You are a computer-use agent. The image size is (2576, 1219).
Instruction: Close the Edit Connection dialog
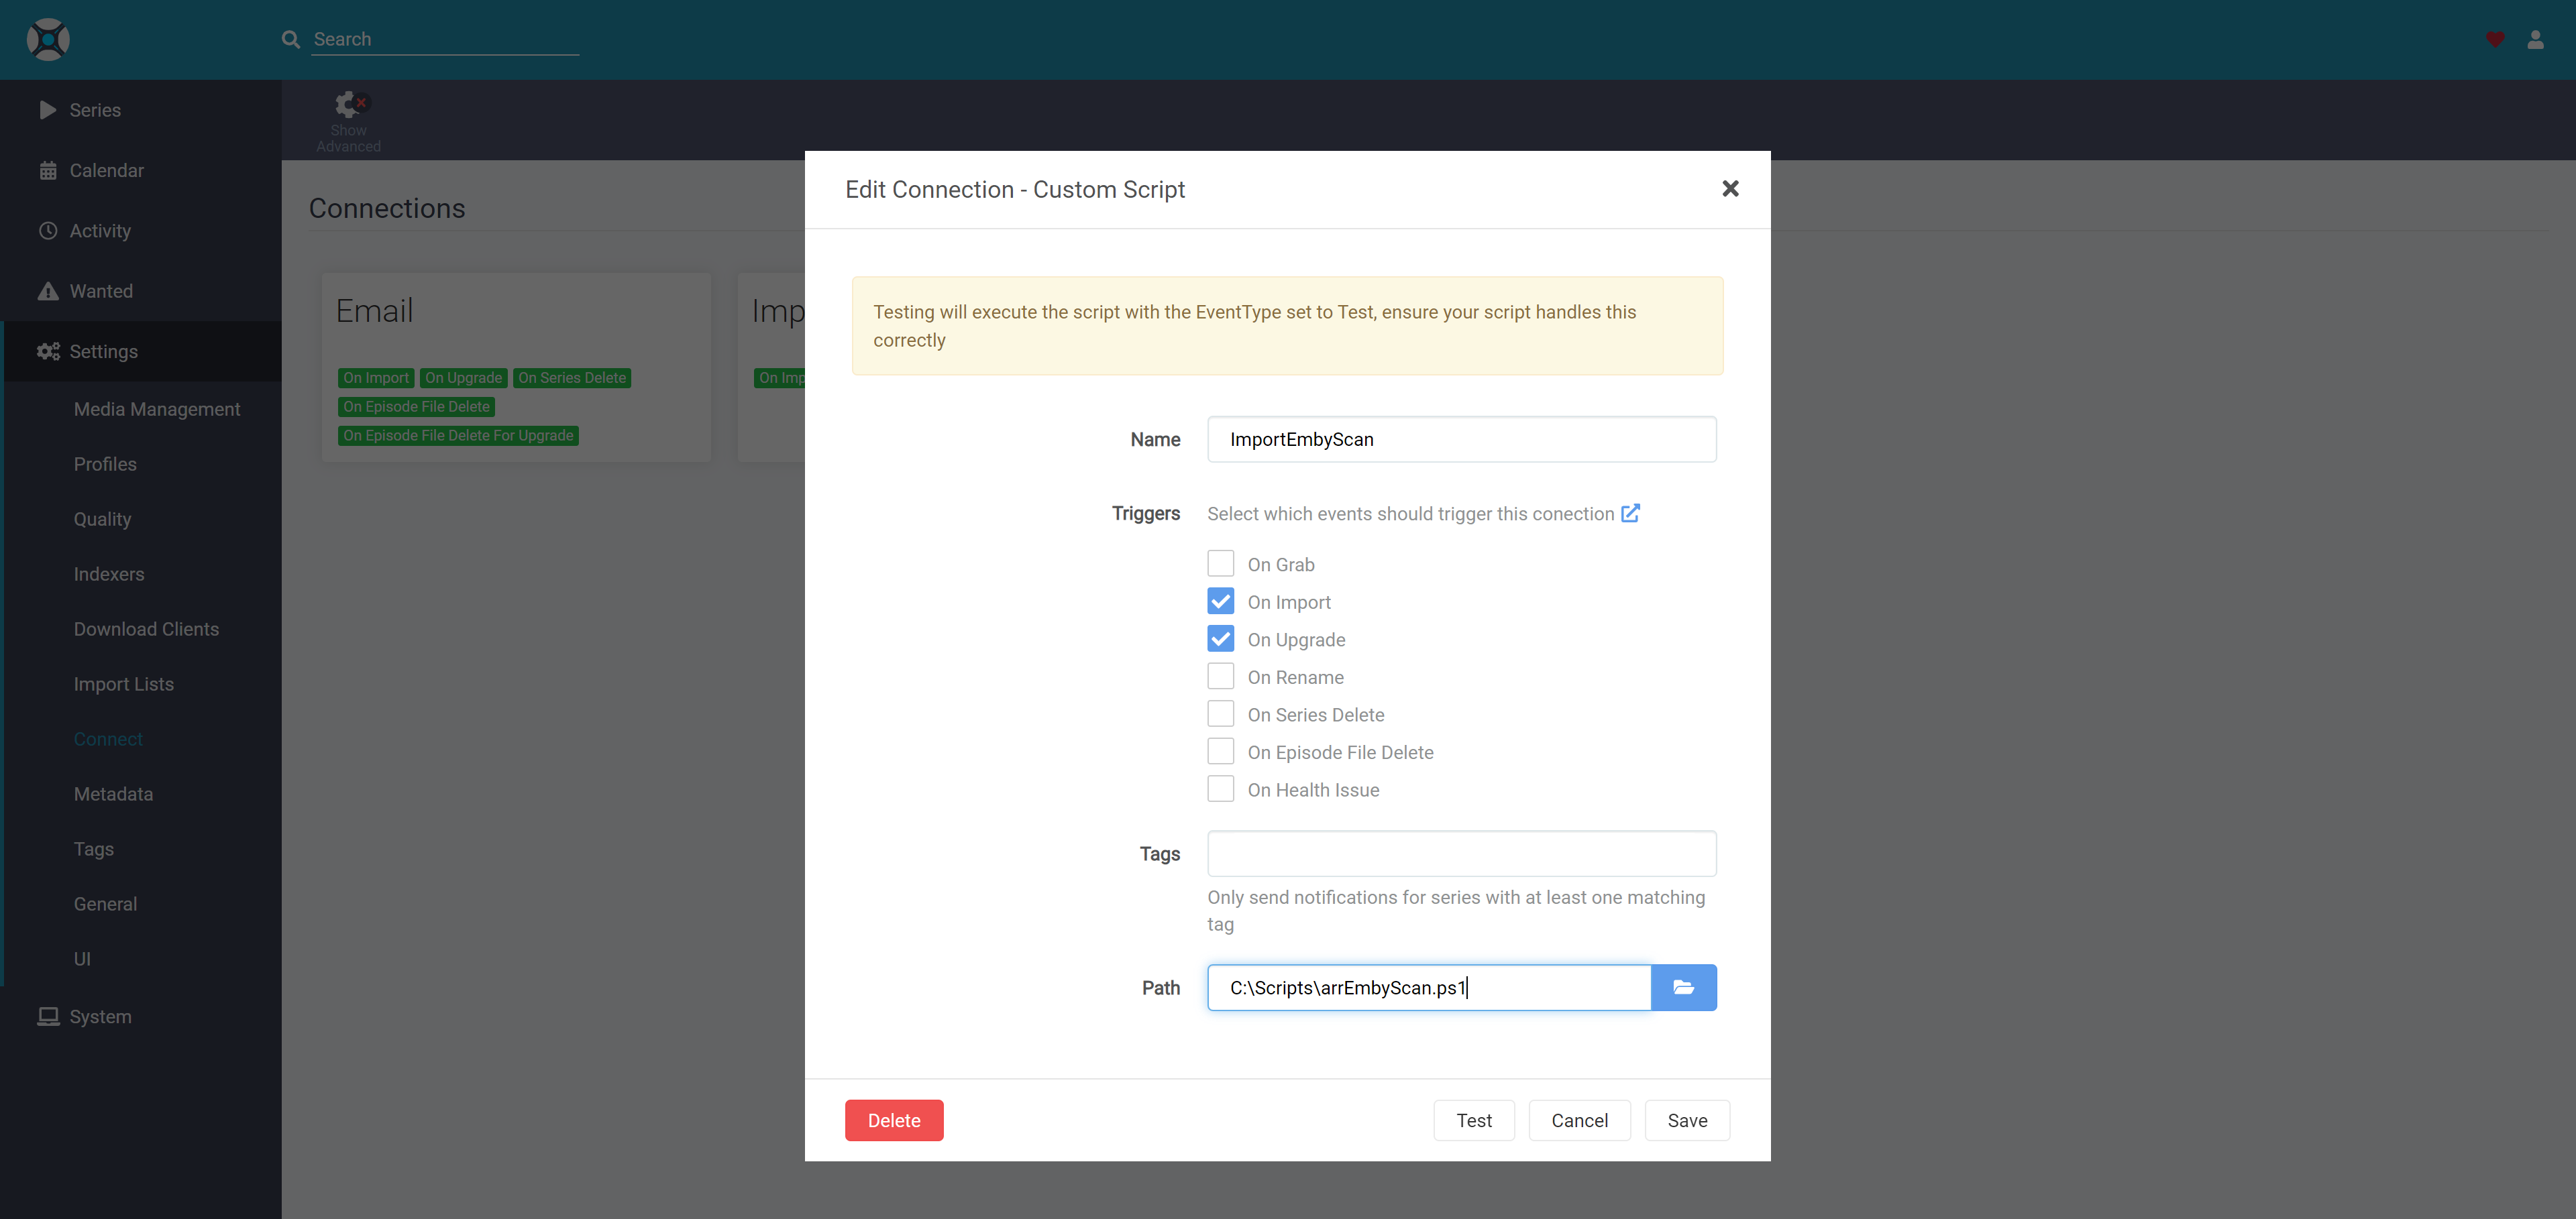click(1730, 189)
